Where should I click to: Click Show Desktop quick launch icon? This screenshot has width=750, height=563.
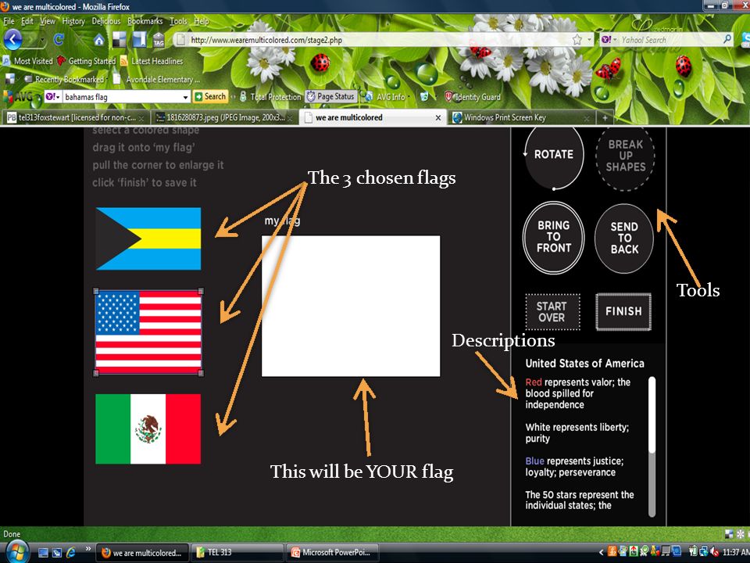point(43,553)
